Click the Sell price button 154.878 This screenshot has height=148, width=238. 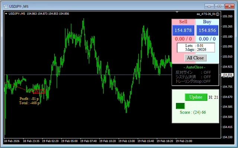tap(183, 30)
